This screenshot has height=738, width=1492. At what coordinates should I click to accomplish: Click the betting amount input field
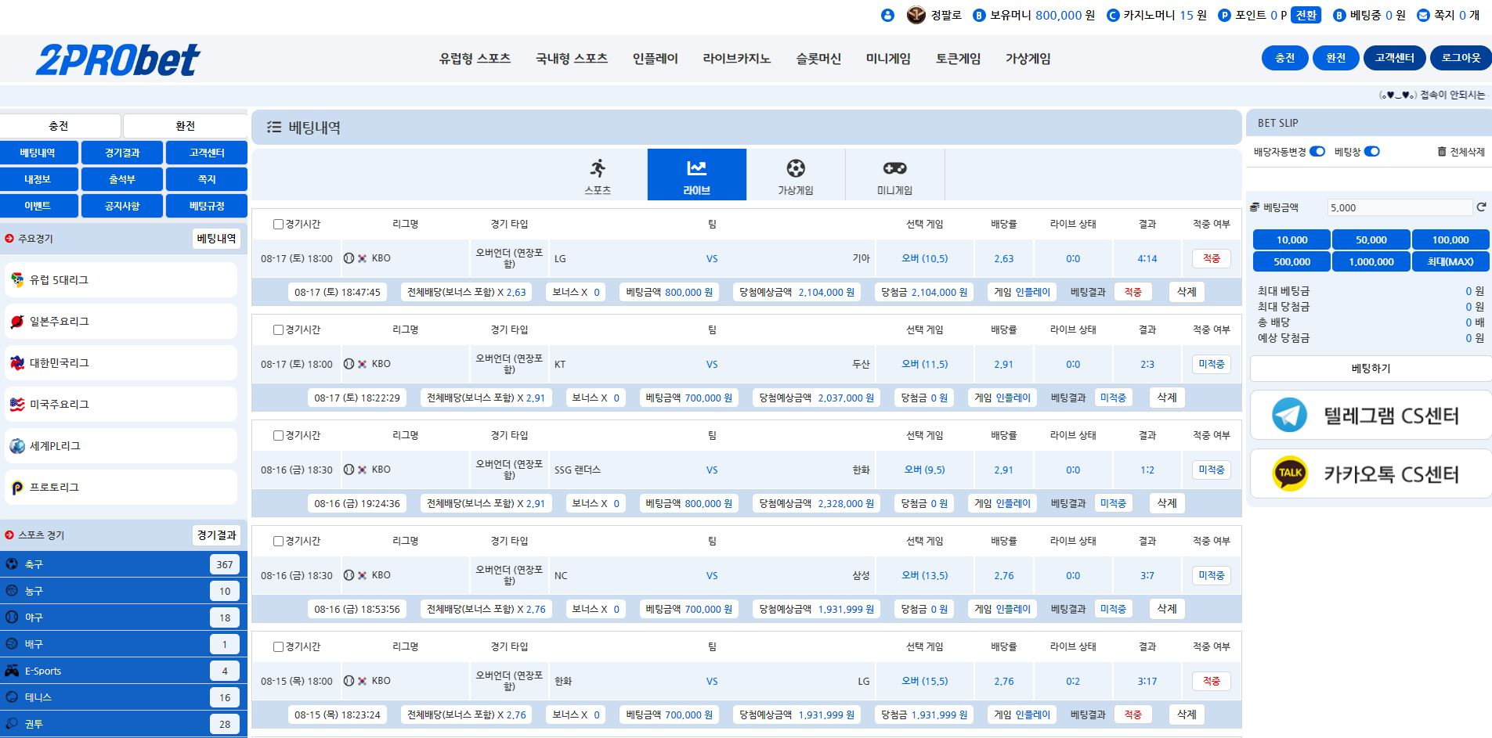[1399, 207]
